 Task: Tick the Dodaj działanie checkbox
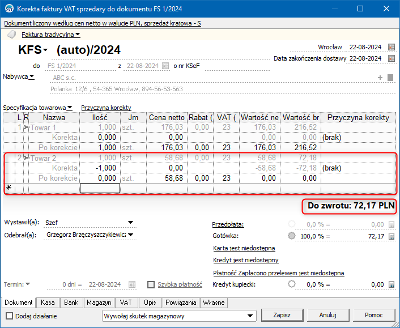coord(10,316)
